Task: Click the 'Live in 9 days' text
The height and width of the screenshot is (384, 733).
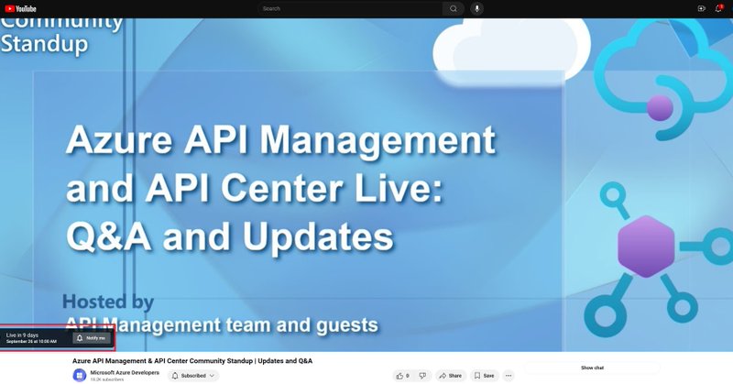Action: click(x=22, y=335)
